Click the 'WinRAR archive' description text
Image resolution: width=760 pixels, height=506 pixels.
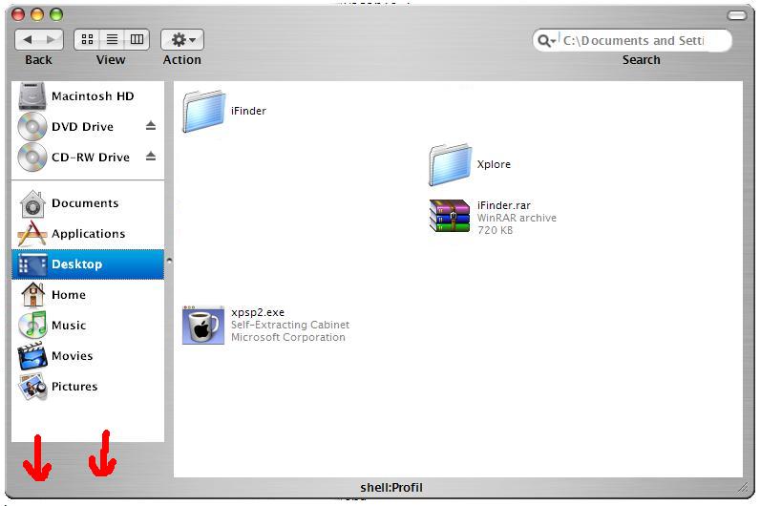517,218
